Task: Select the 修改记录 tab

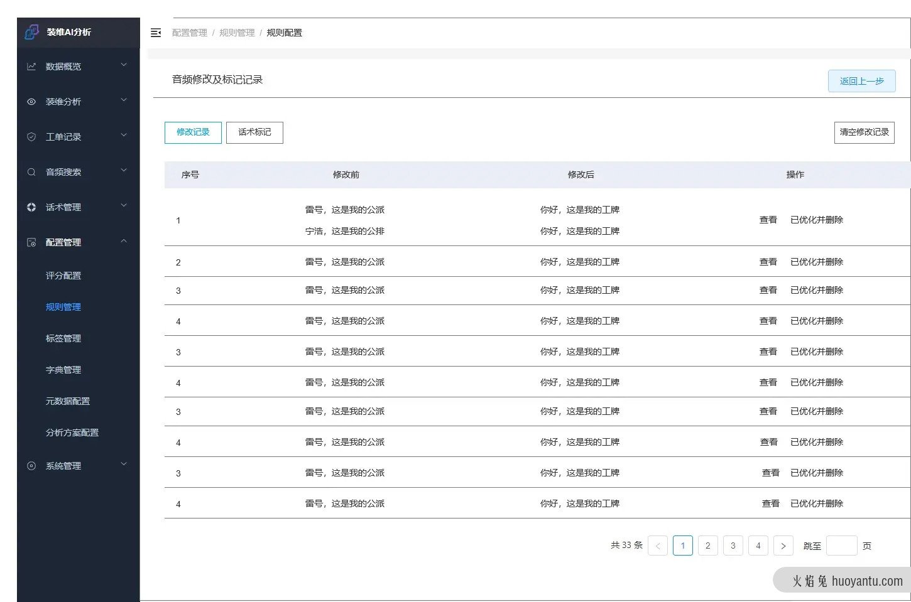Action: click(x=193, y=132)
